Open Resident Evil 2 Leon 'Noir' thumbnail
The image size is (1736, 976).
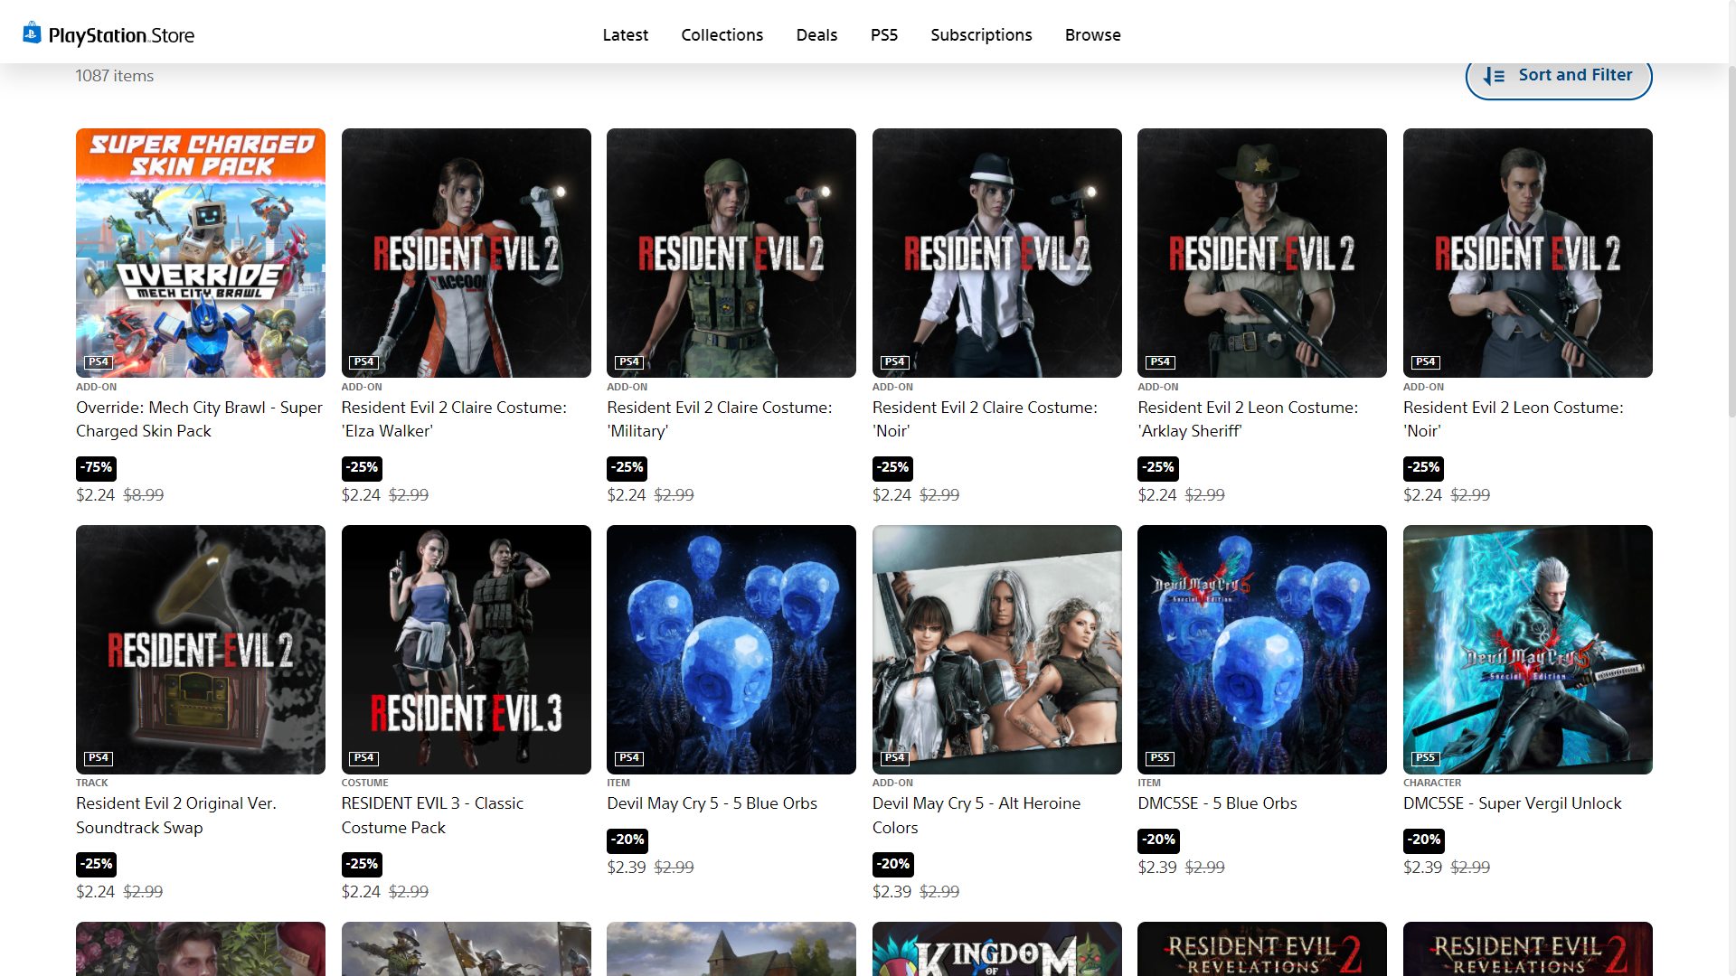(1527, 252)
